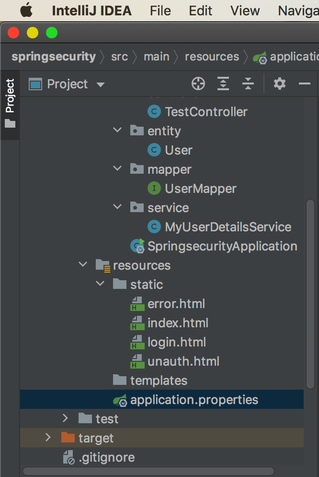
Task: Open the IntelliJ IDEA application menu
Action: click(91, 11)
